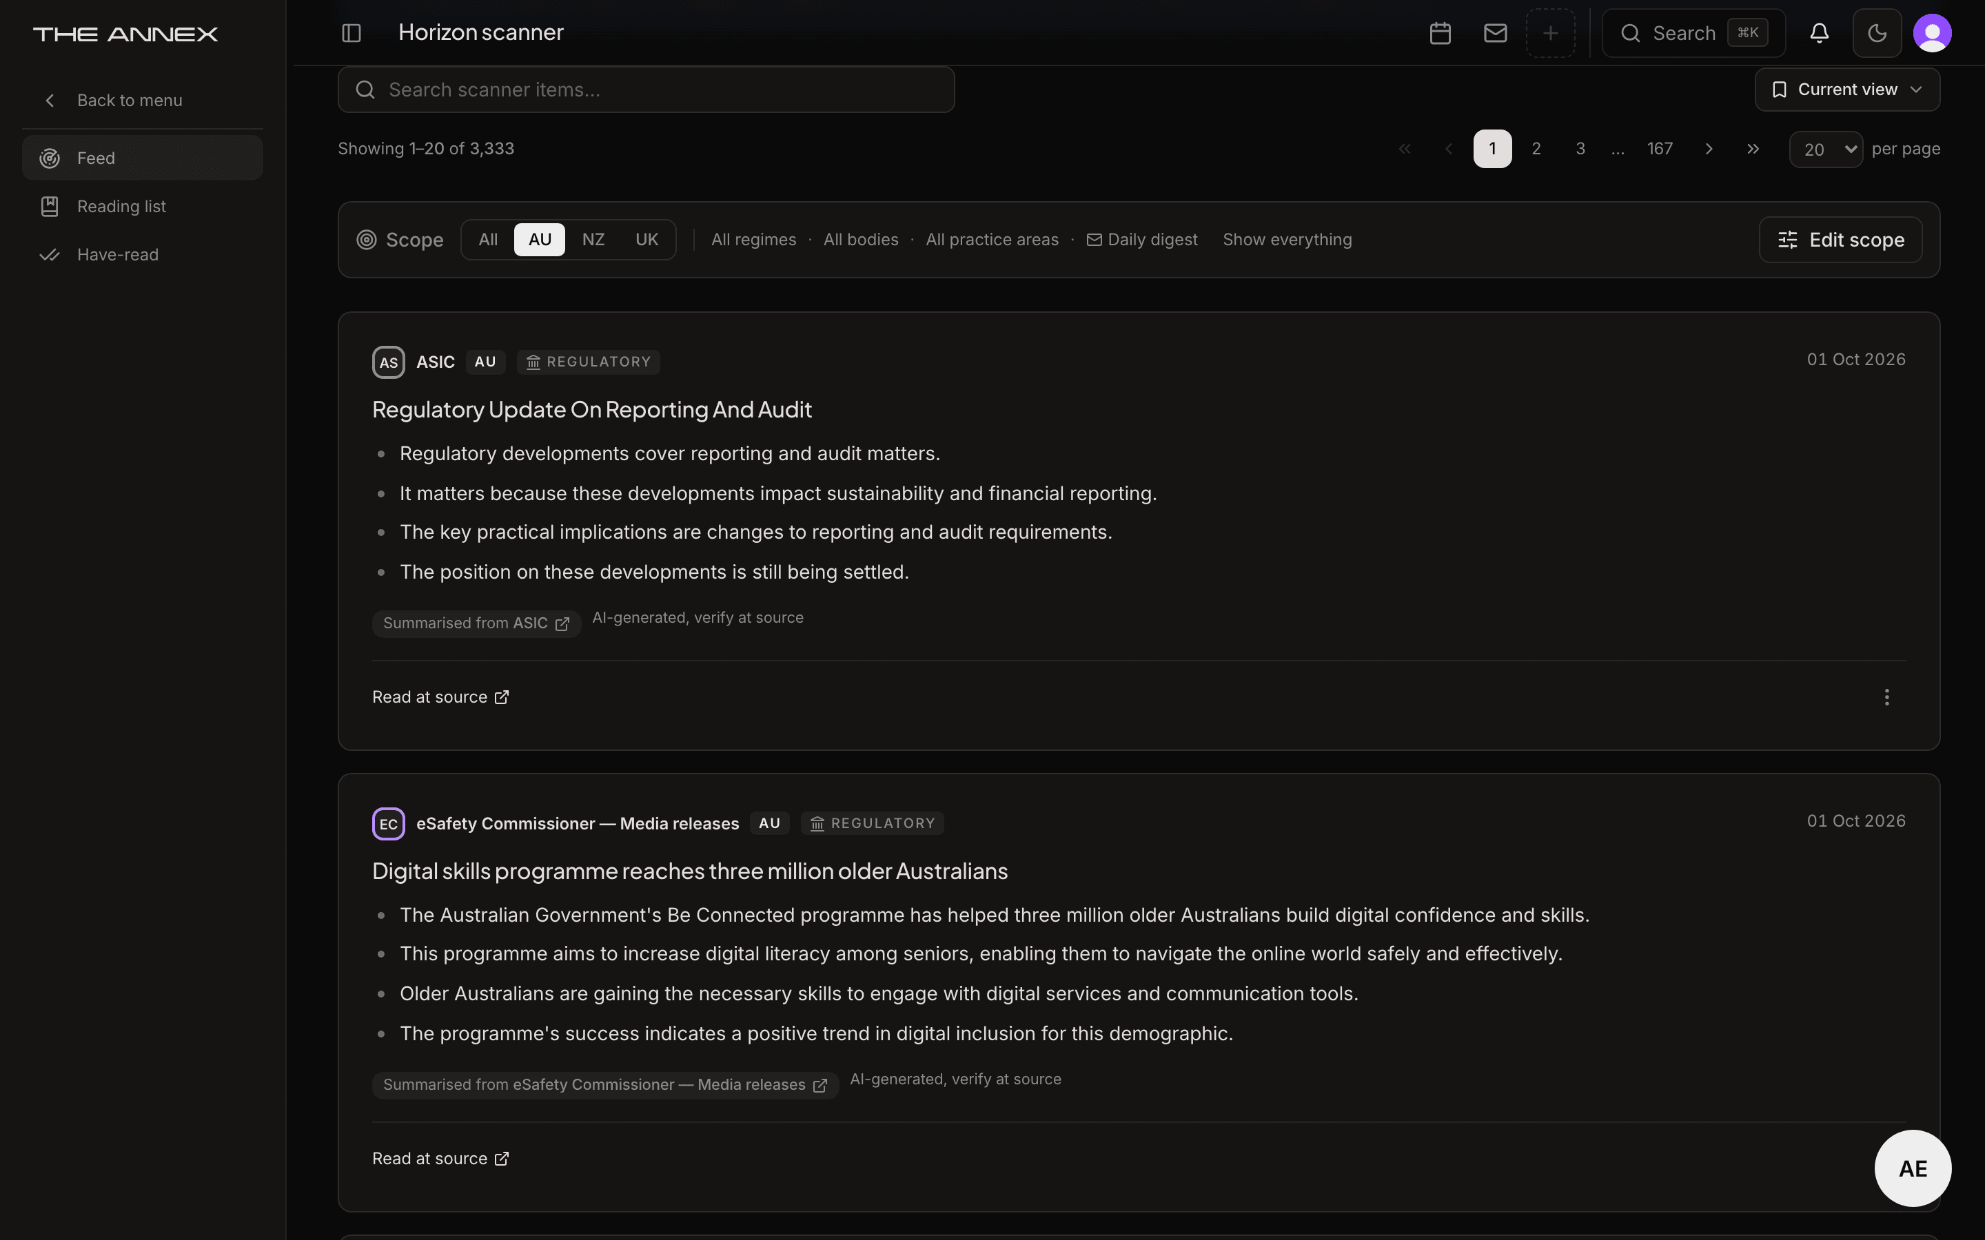Click the ASIC avatar badge

pyautogui.click(x=389, y=362)
